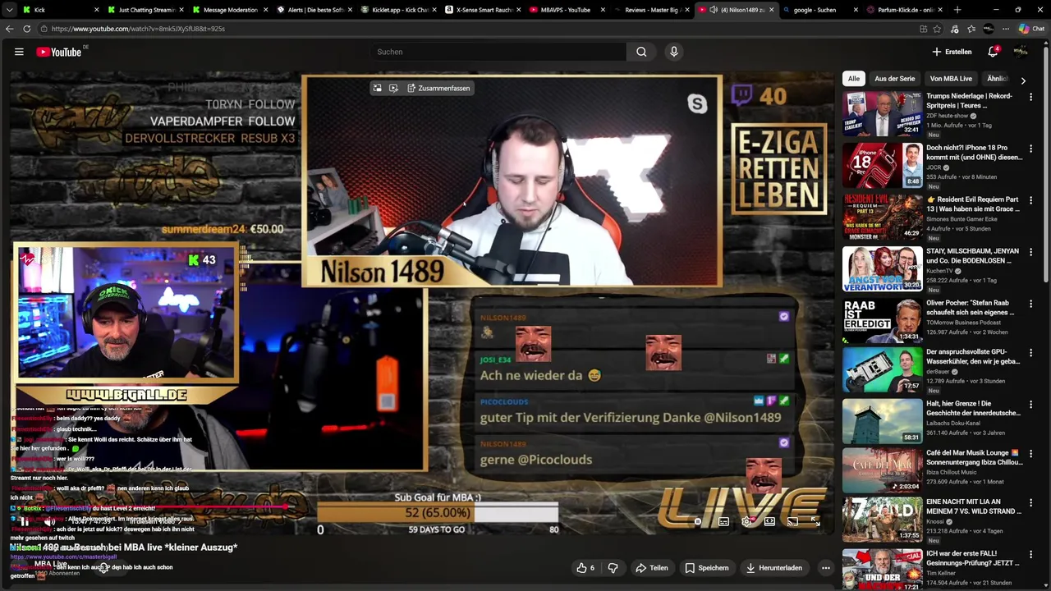Click the browser address bar URL
The height and width of the screenshot is (591, 1051).
coord(138,29)
